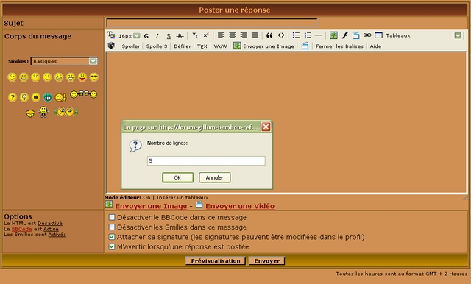Insert the arrow smiley

(36, 97)
